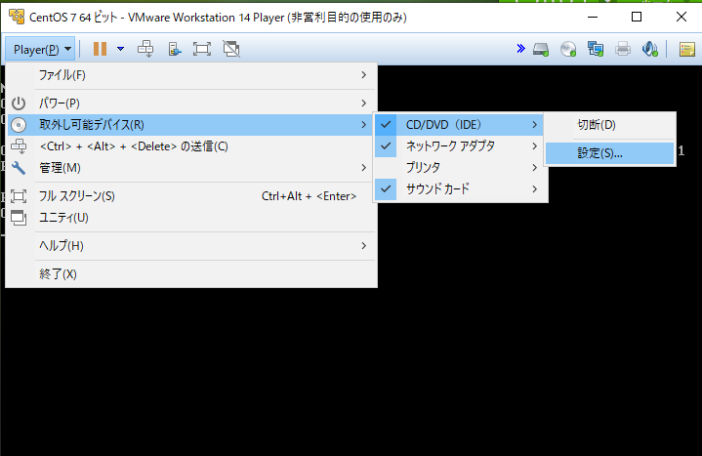Click the CD/DVD device toolbar icon
This screenshot has height=456, width=702.
coord(568,49)
